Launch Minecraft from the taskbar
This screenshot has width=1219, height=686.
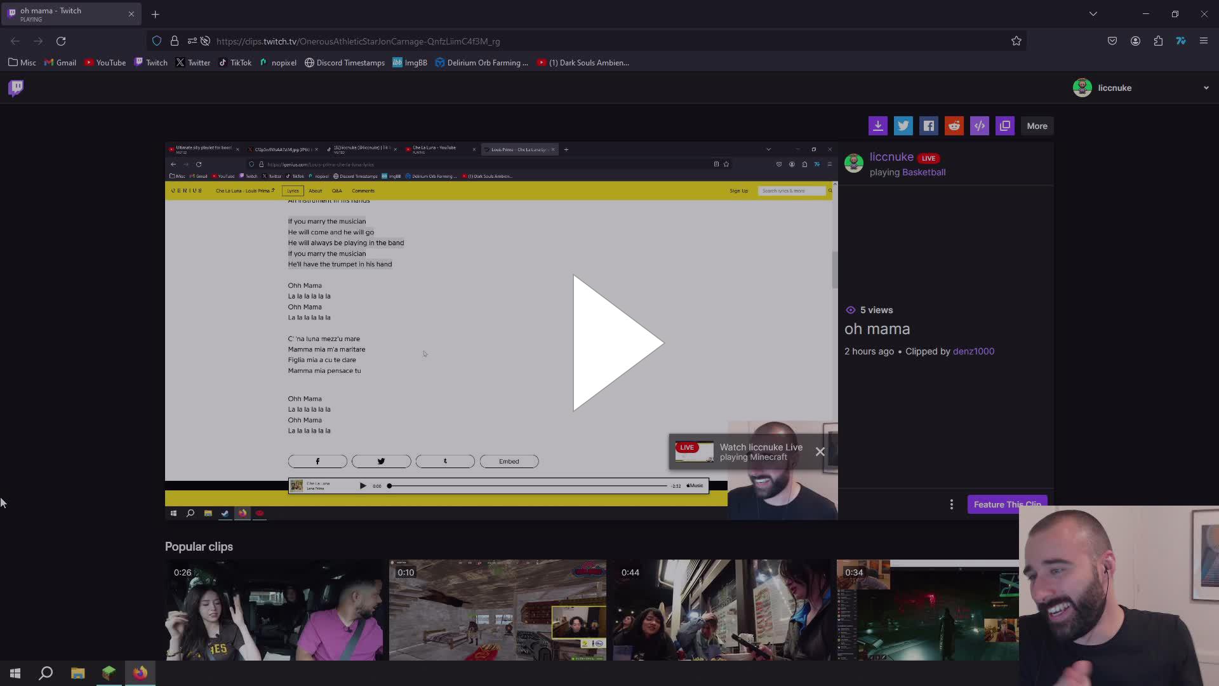109,673
